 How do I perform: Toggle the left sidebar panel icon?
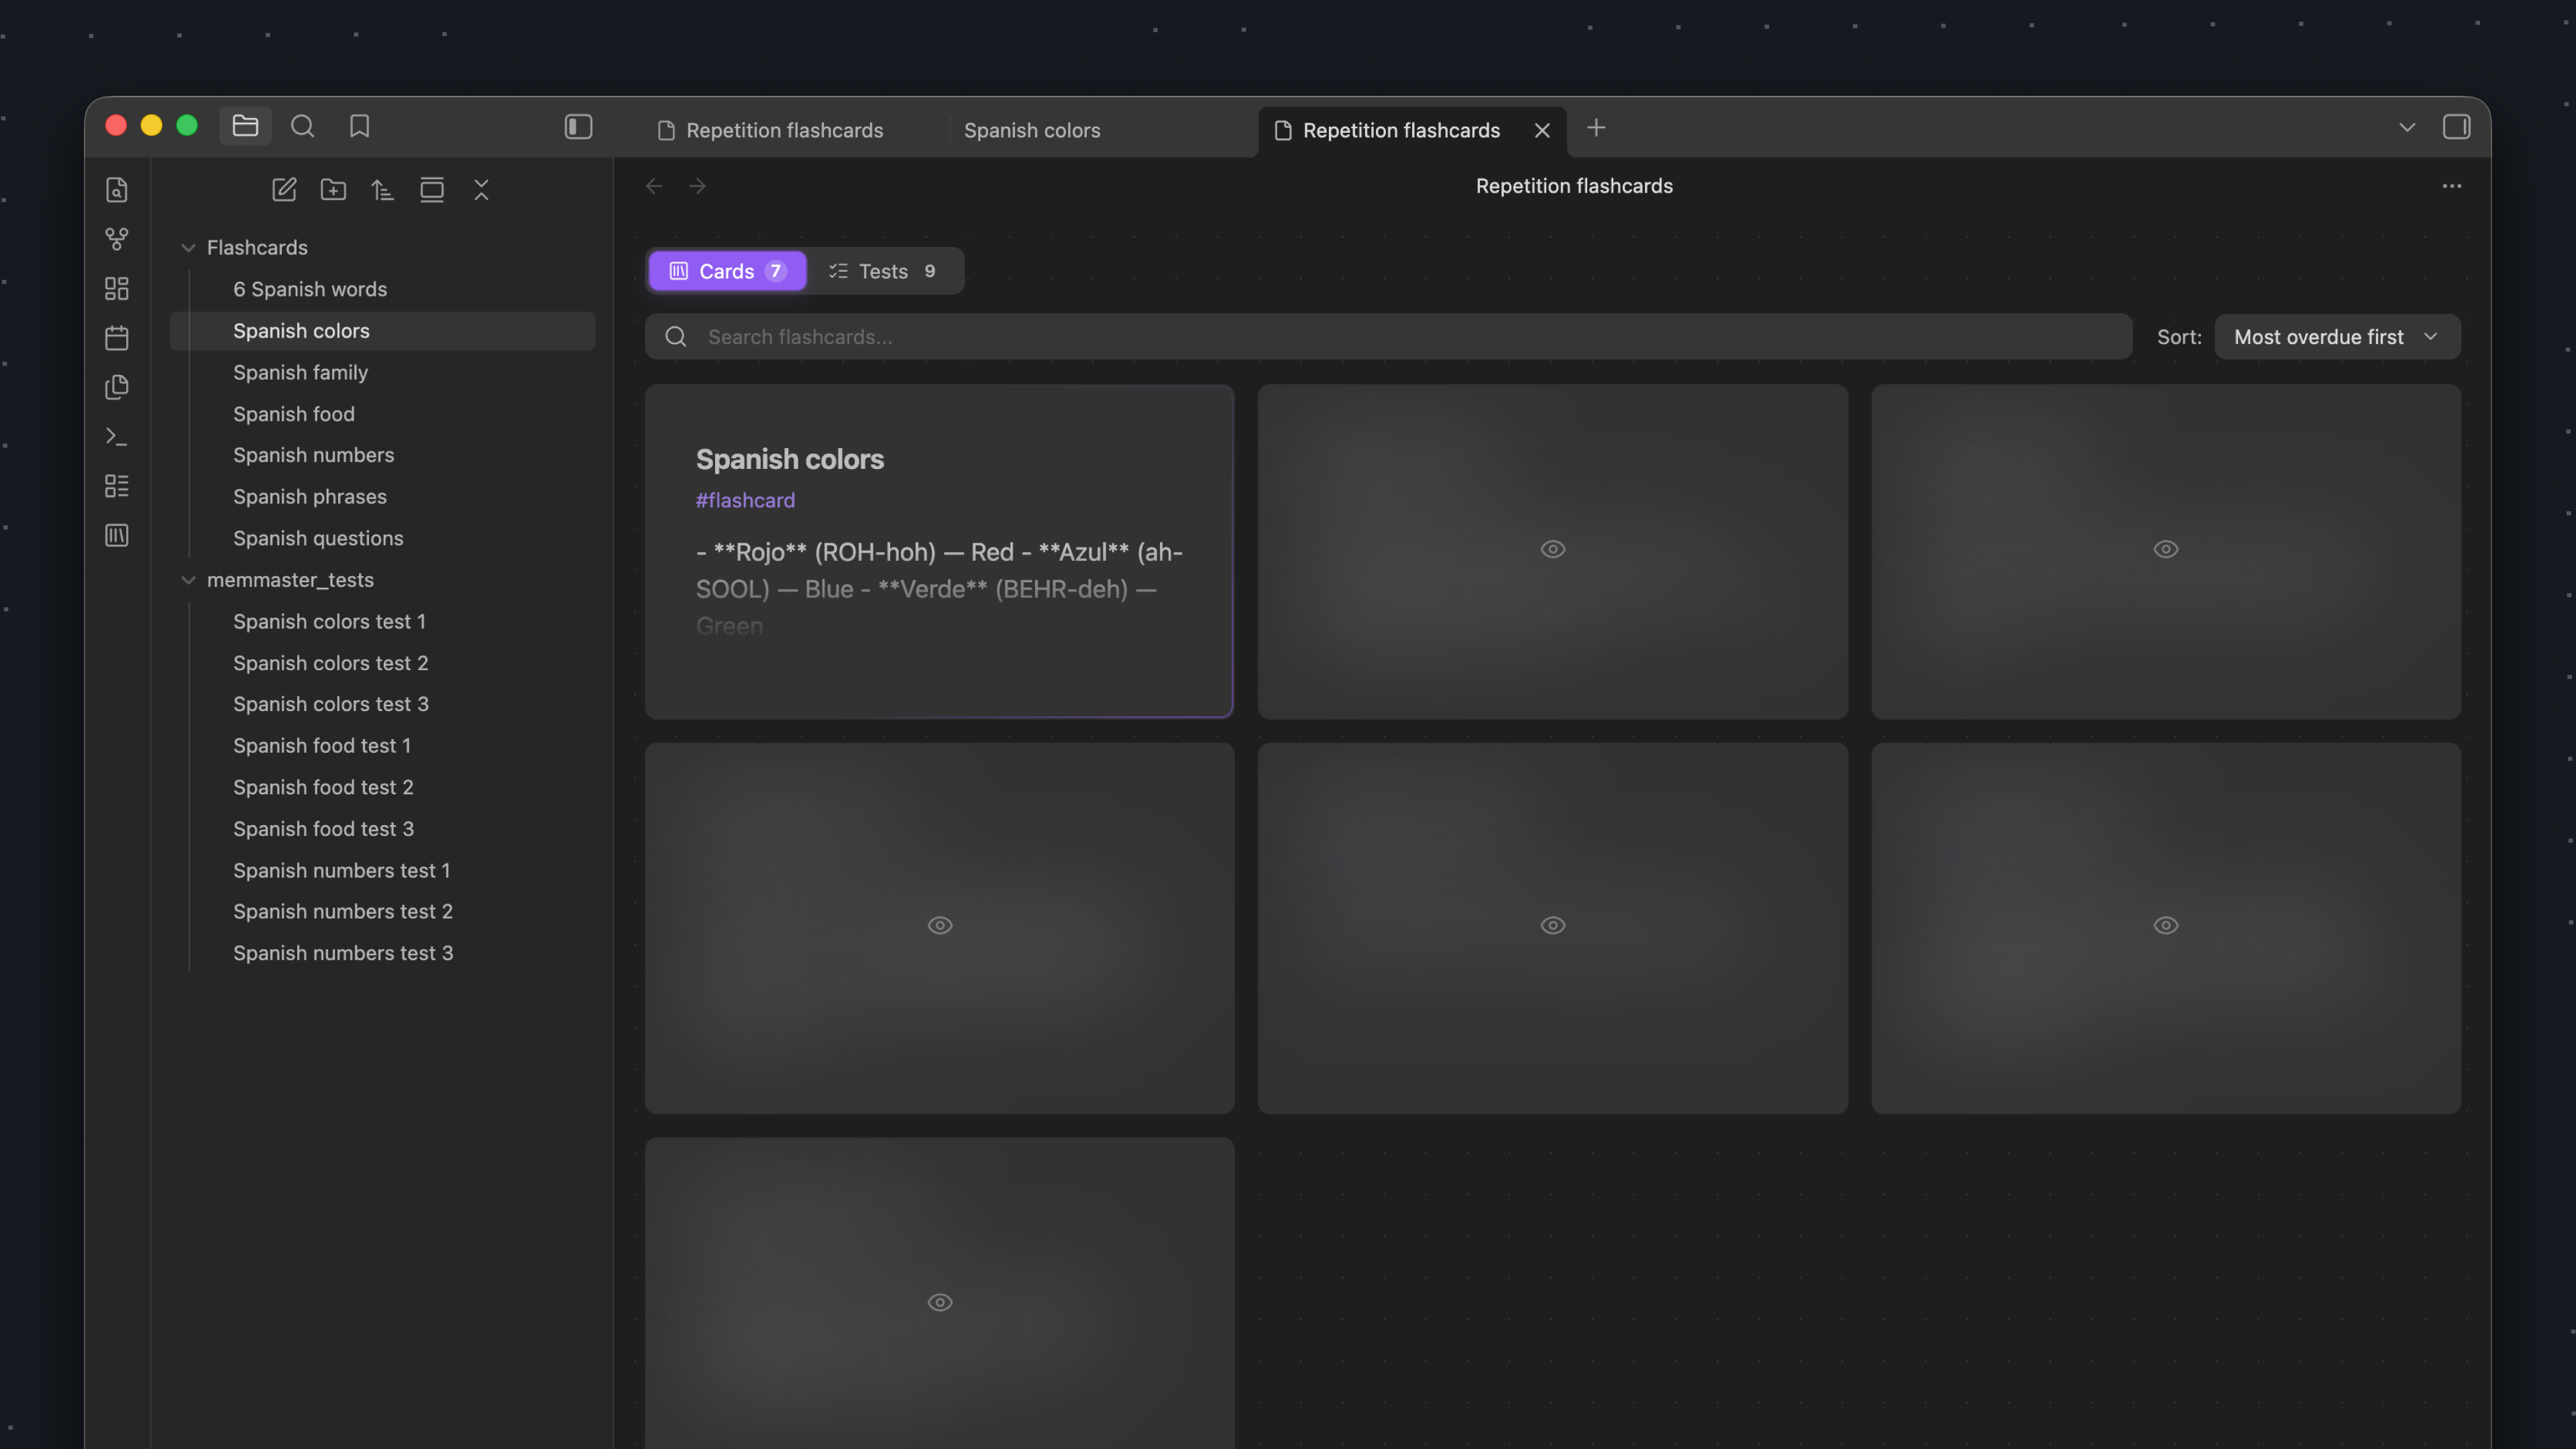(578, 127)
